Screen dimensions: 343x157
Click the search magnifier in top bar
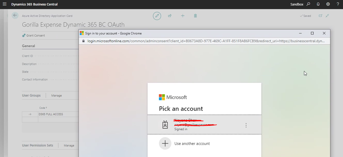coord(308,4)
